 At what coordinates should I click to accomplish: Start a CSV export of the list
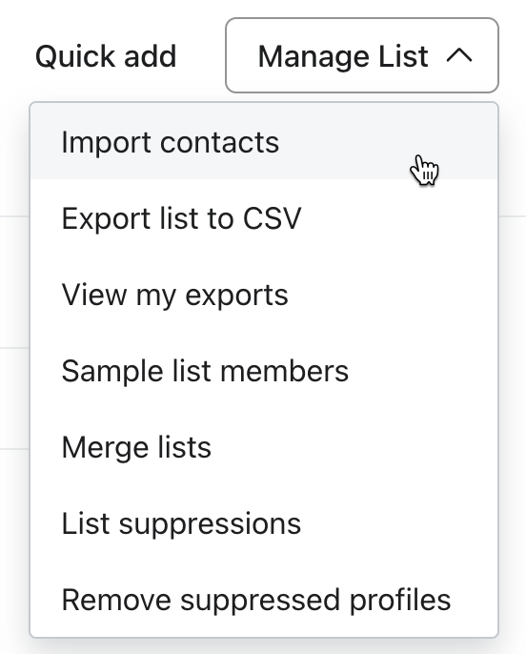click(x=264, y=218)
